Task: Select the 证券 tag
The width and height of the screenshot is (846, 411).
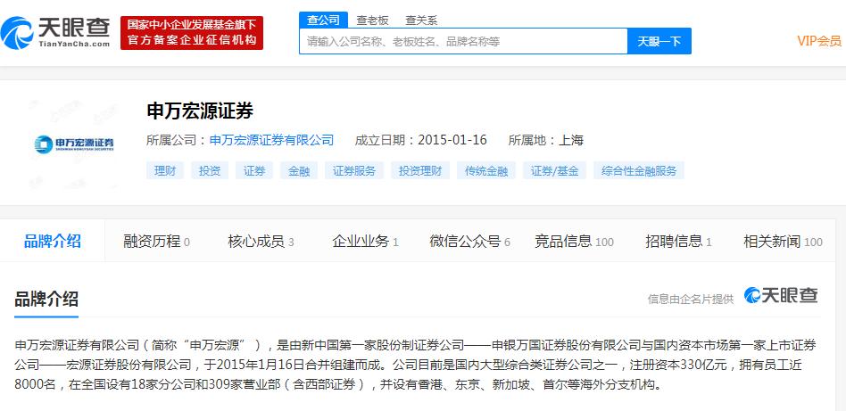Action: [254, 171]
